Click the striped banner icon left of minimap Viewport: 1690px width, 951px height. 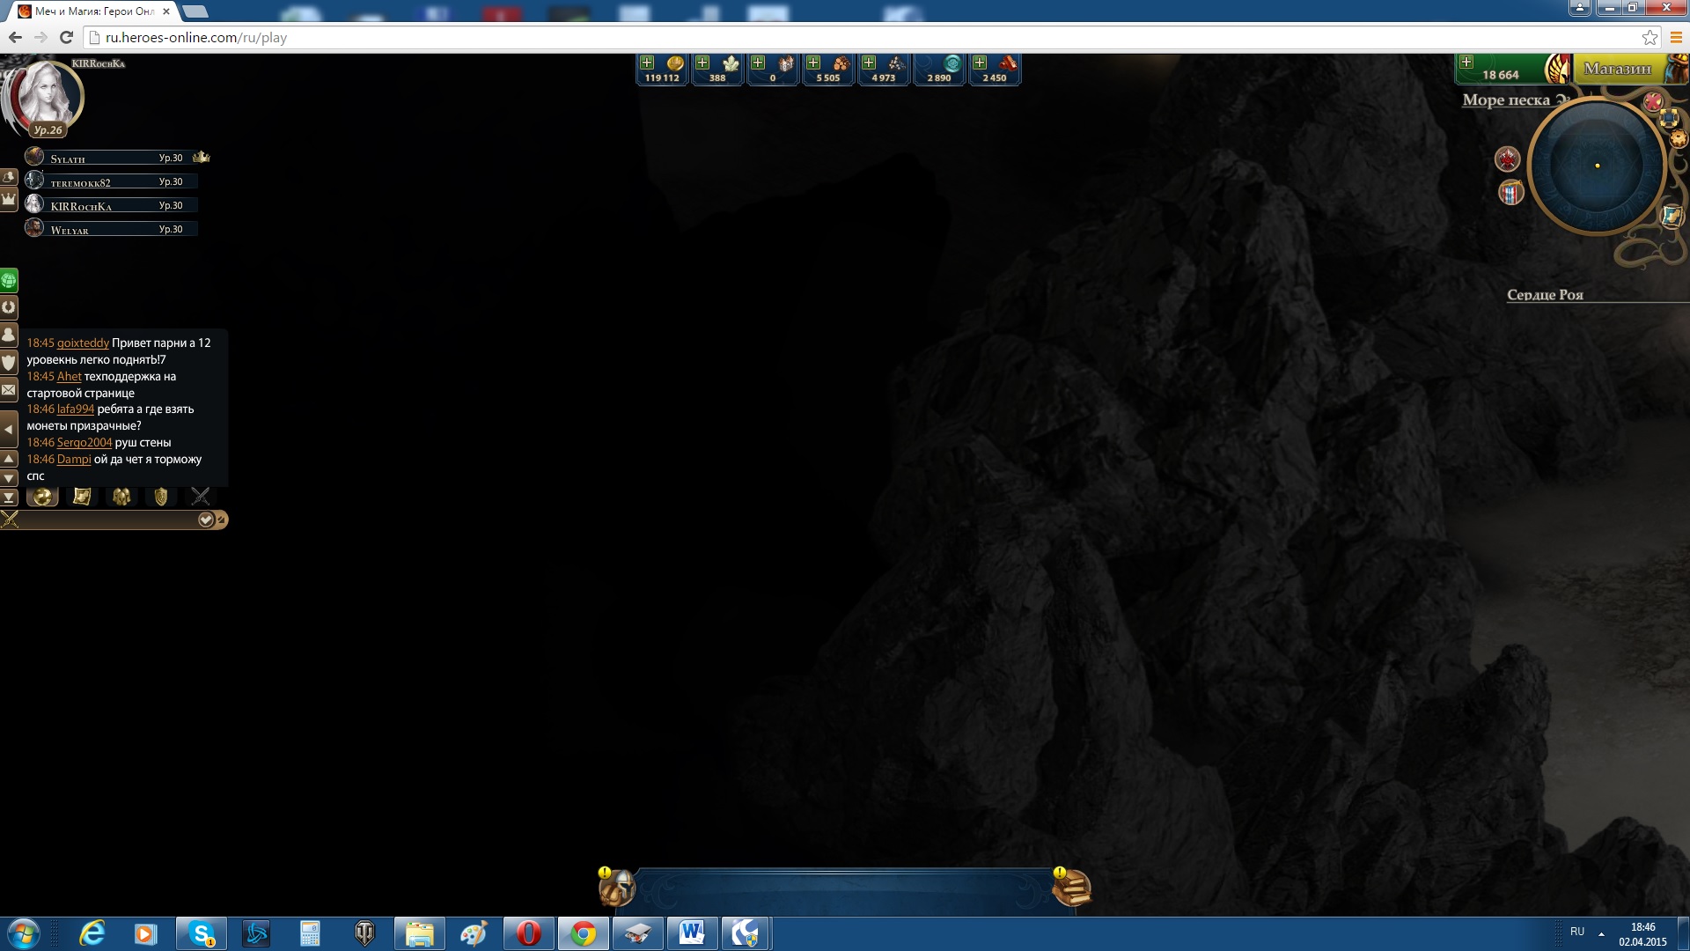coord(1510,192)
